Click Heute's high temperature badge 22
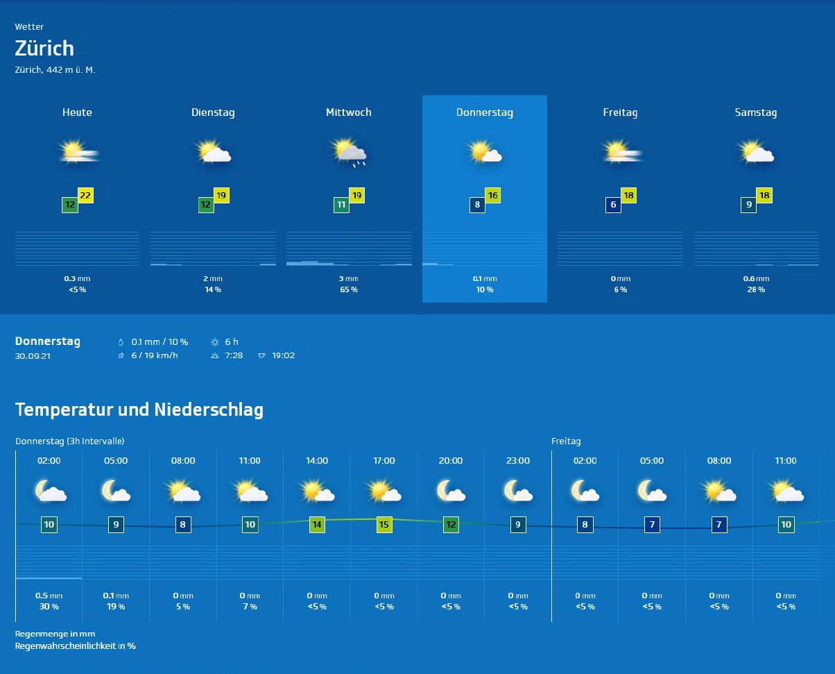Viewport: 835px width, 674px height. pyautogui.click(x=85, y=195)
